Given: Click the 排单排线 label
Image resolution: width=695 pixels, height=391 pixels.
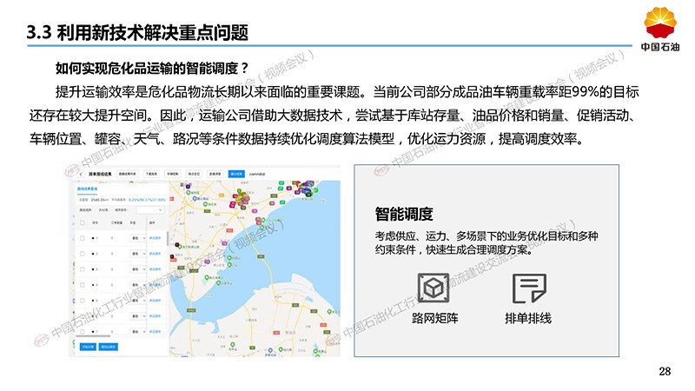Looking at the screenshot, I should point(528,318).
